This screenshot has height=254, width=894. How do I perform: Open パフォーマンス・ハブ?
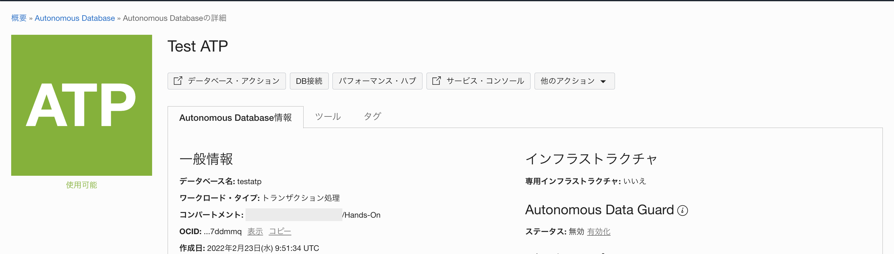(377, 81)
